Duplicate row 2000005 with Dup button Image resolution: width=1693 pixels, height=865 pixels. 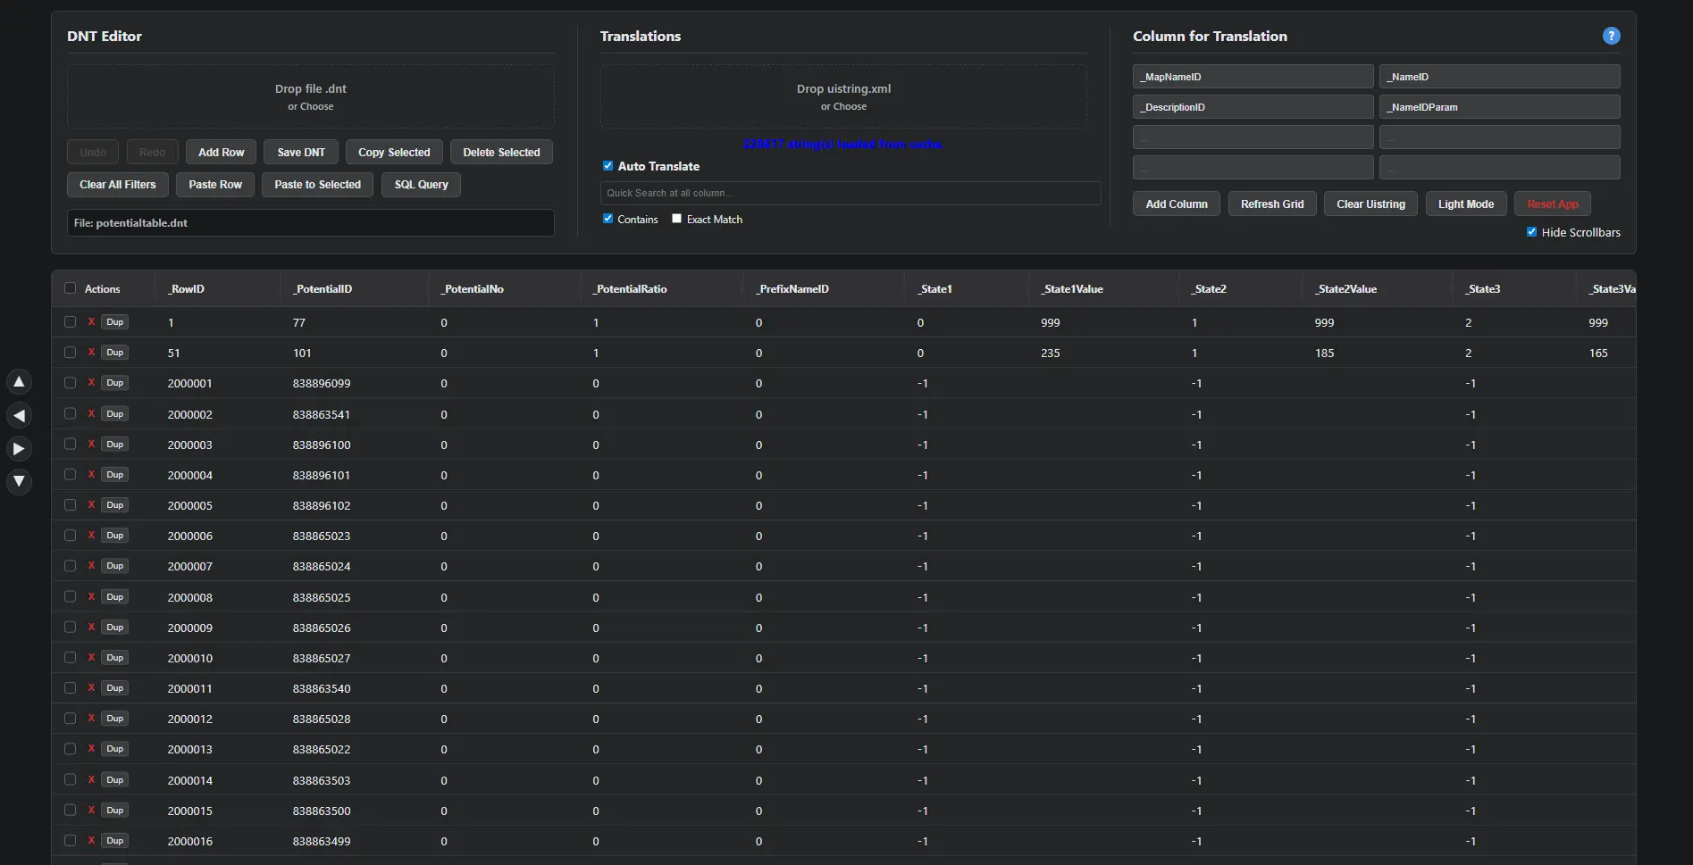(115, 505)
